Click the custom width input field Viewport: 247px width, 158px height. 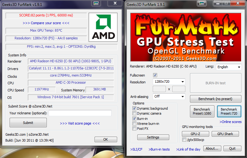(x=159, y=89)
